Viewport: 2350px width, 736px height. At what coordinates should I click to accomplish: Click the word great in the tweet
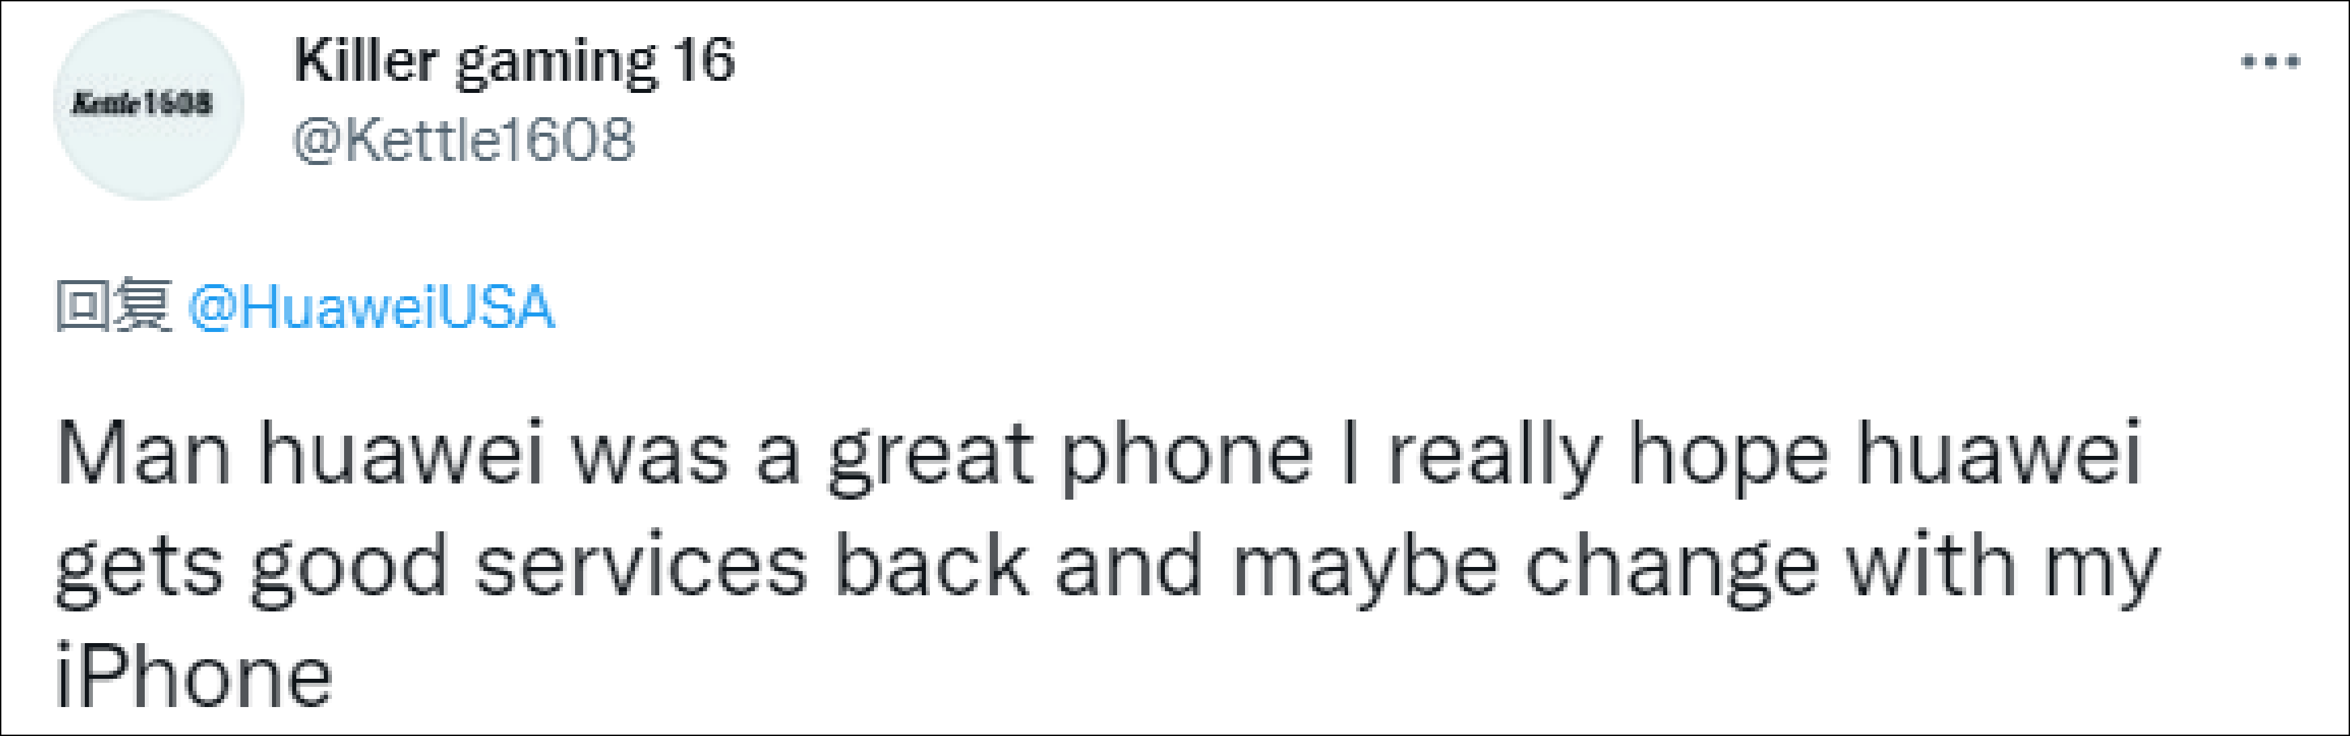click(x=931, y=456)
